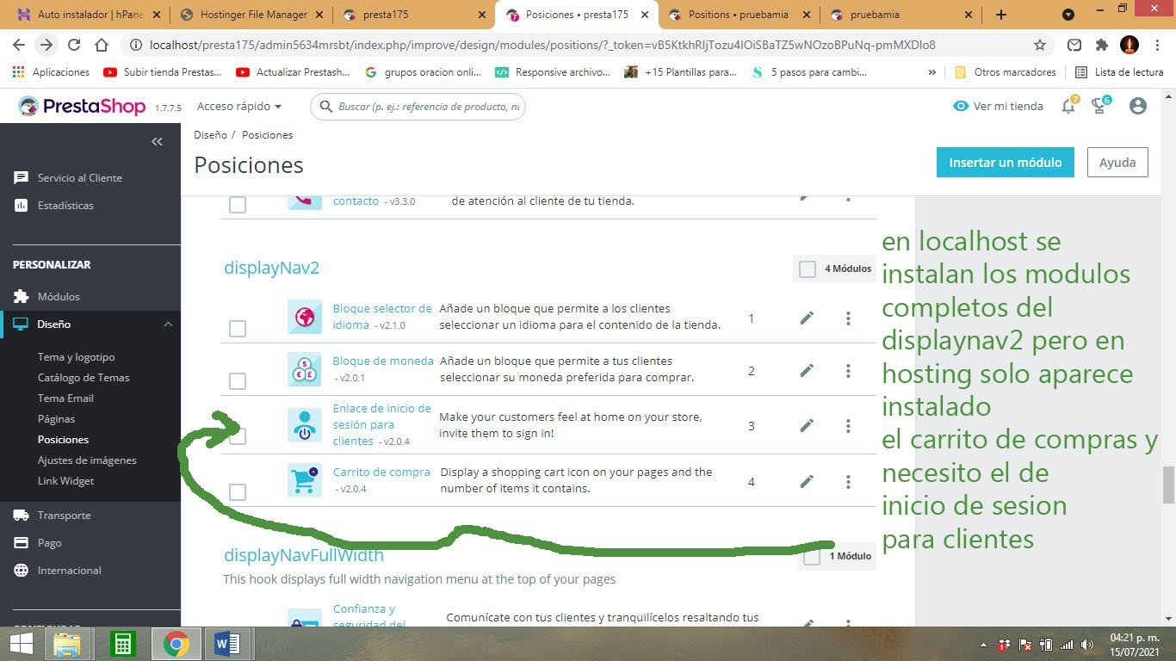This screenshot has width=1176, height=661.
Task: Bookmark this page with the star icon
Action: tap(1040, 45)
